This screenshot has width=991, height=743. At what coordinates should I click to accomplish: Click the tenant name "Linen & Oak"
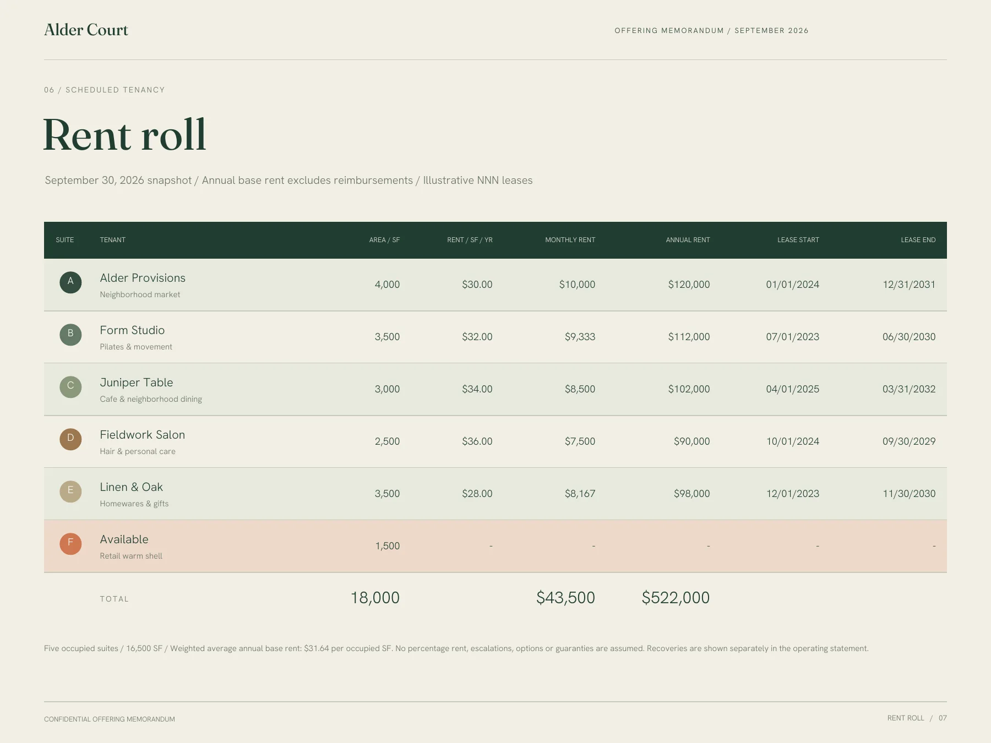click(x=132, y=487)
